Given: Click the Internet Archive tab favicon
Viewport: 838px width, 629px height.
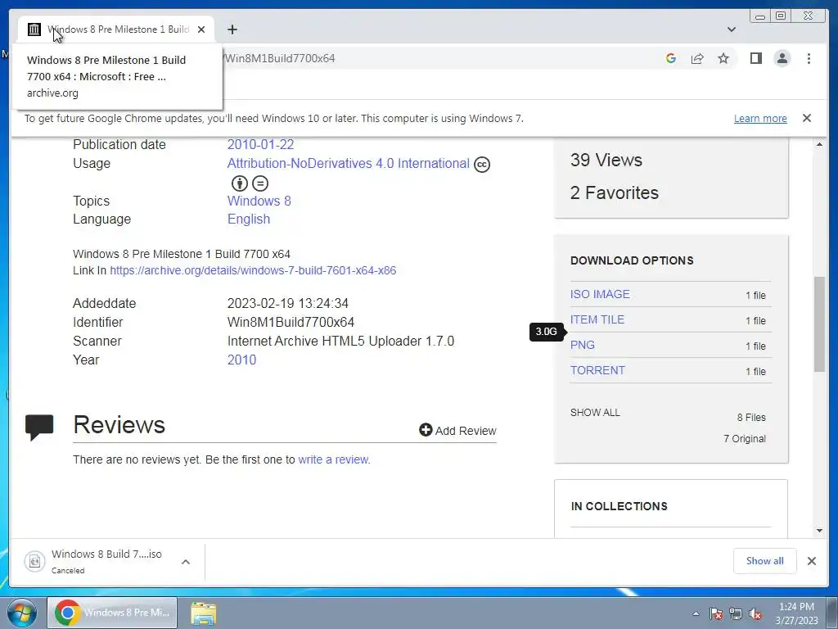Looking at the screenshot, I should [34, 29].
